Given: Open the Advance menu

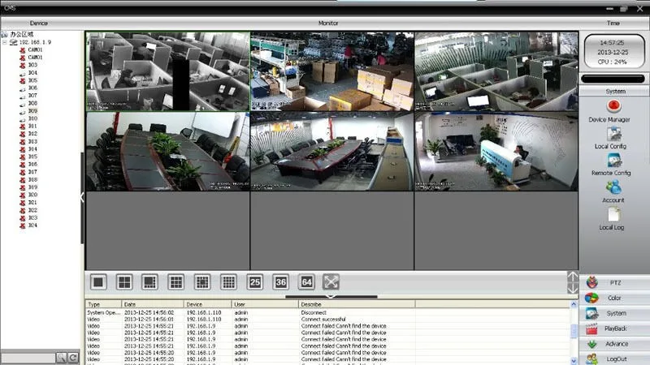Looking at the screenshot, I should coord(614,344).
